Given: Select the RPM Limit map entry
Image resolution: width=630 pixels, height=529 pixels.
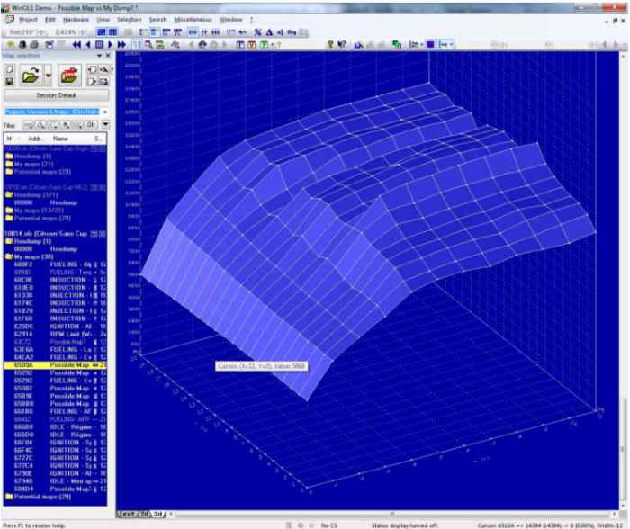Looking at the screenshot, I should pyautogui.click(x=63, y=333).
